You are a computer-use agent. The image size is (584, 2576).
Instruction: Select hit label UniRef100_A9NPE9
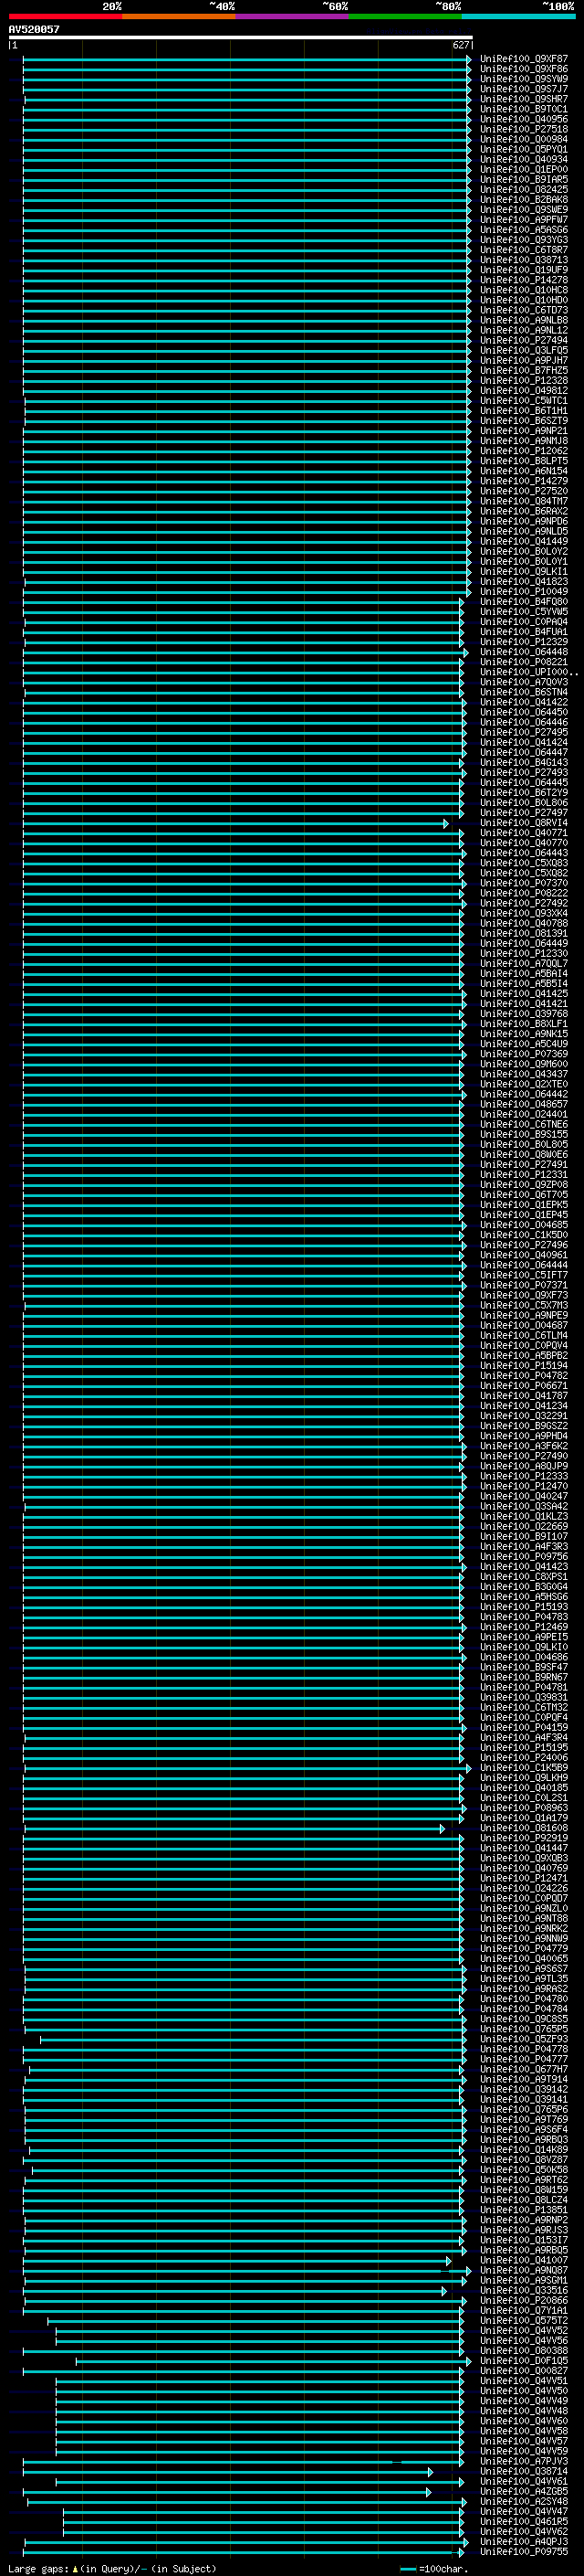pos(524,1315)
